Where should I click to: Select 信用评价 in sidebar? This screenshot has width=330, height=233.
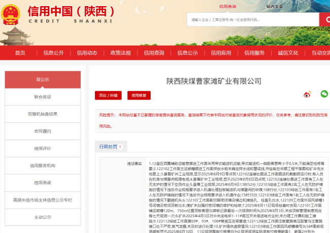43,149
